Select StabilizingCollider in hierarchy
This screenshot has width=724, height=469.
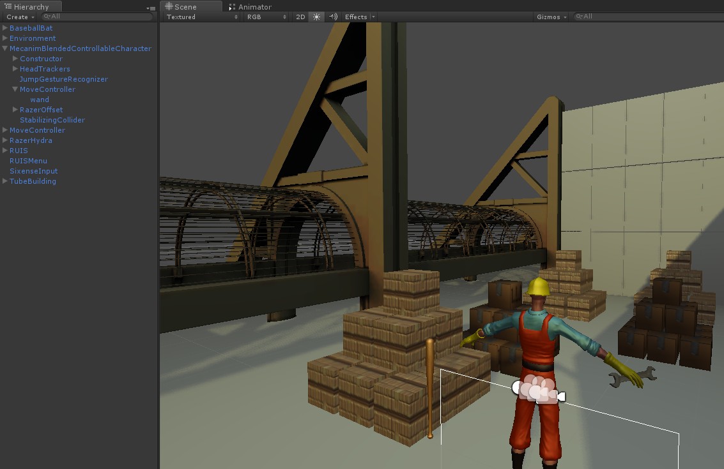[52, 120]
